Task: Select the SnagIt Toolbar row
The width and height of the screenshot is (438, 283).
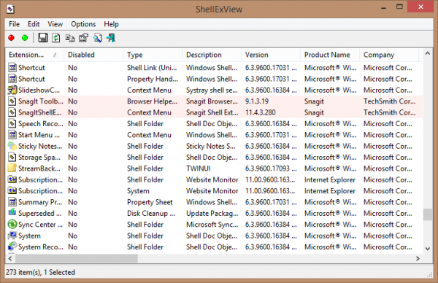Action: pos(214,101)
